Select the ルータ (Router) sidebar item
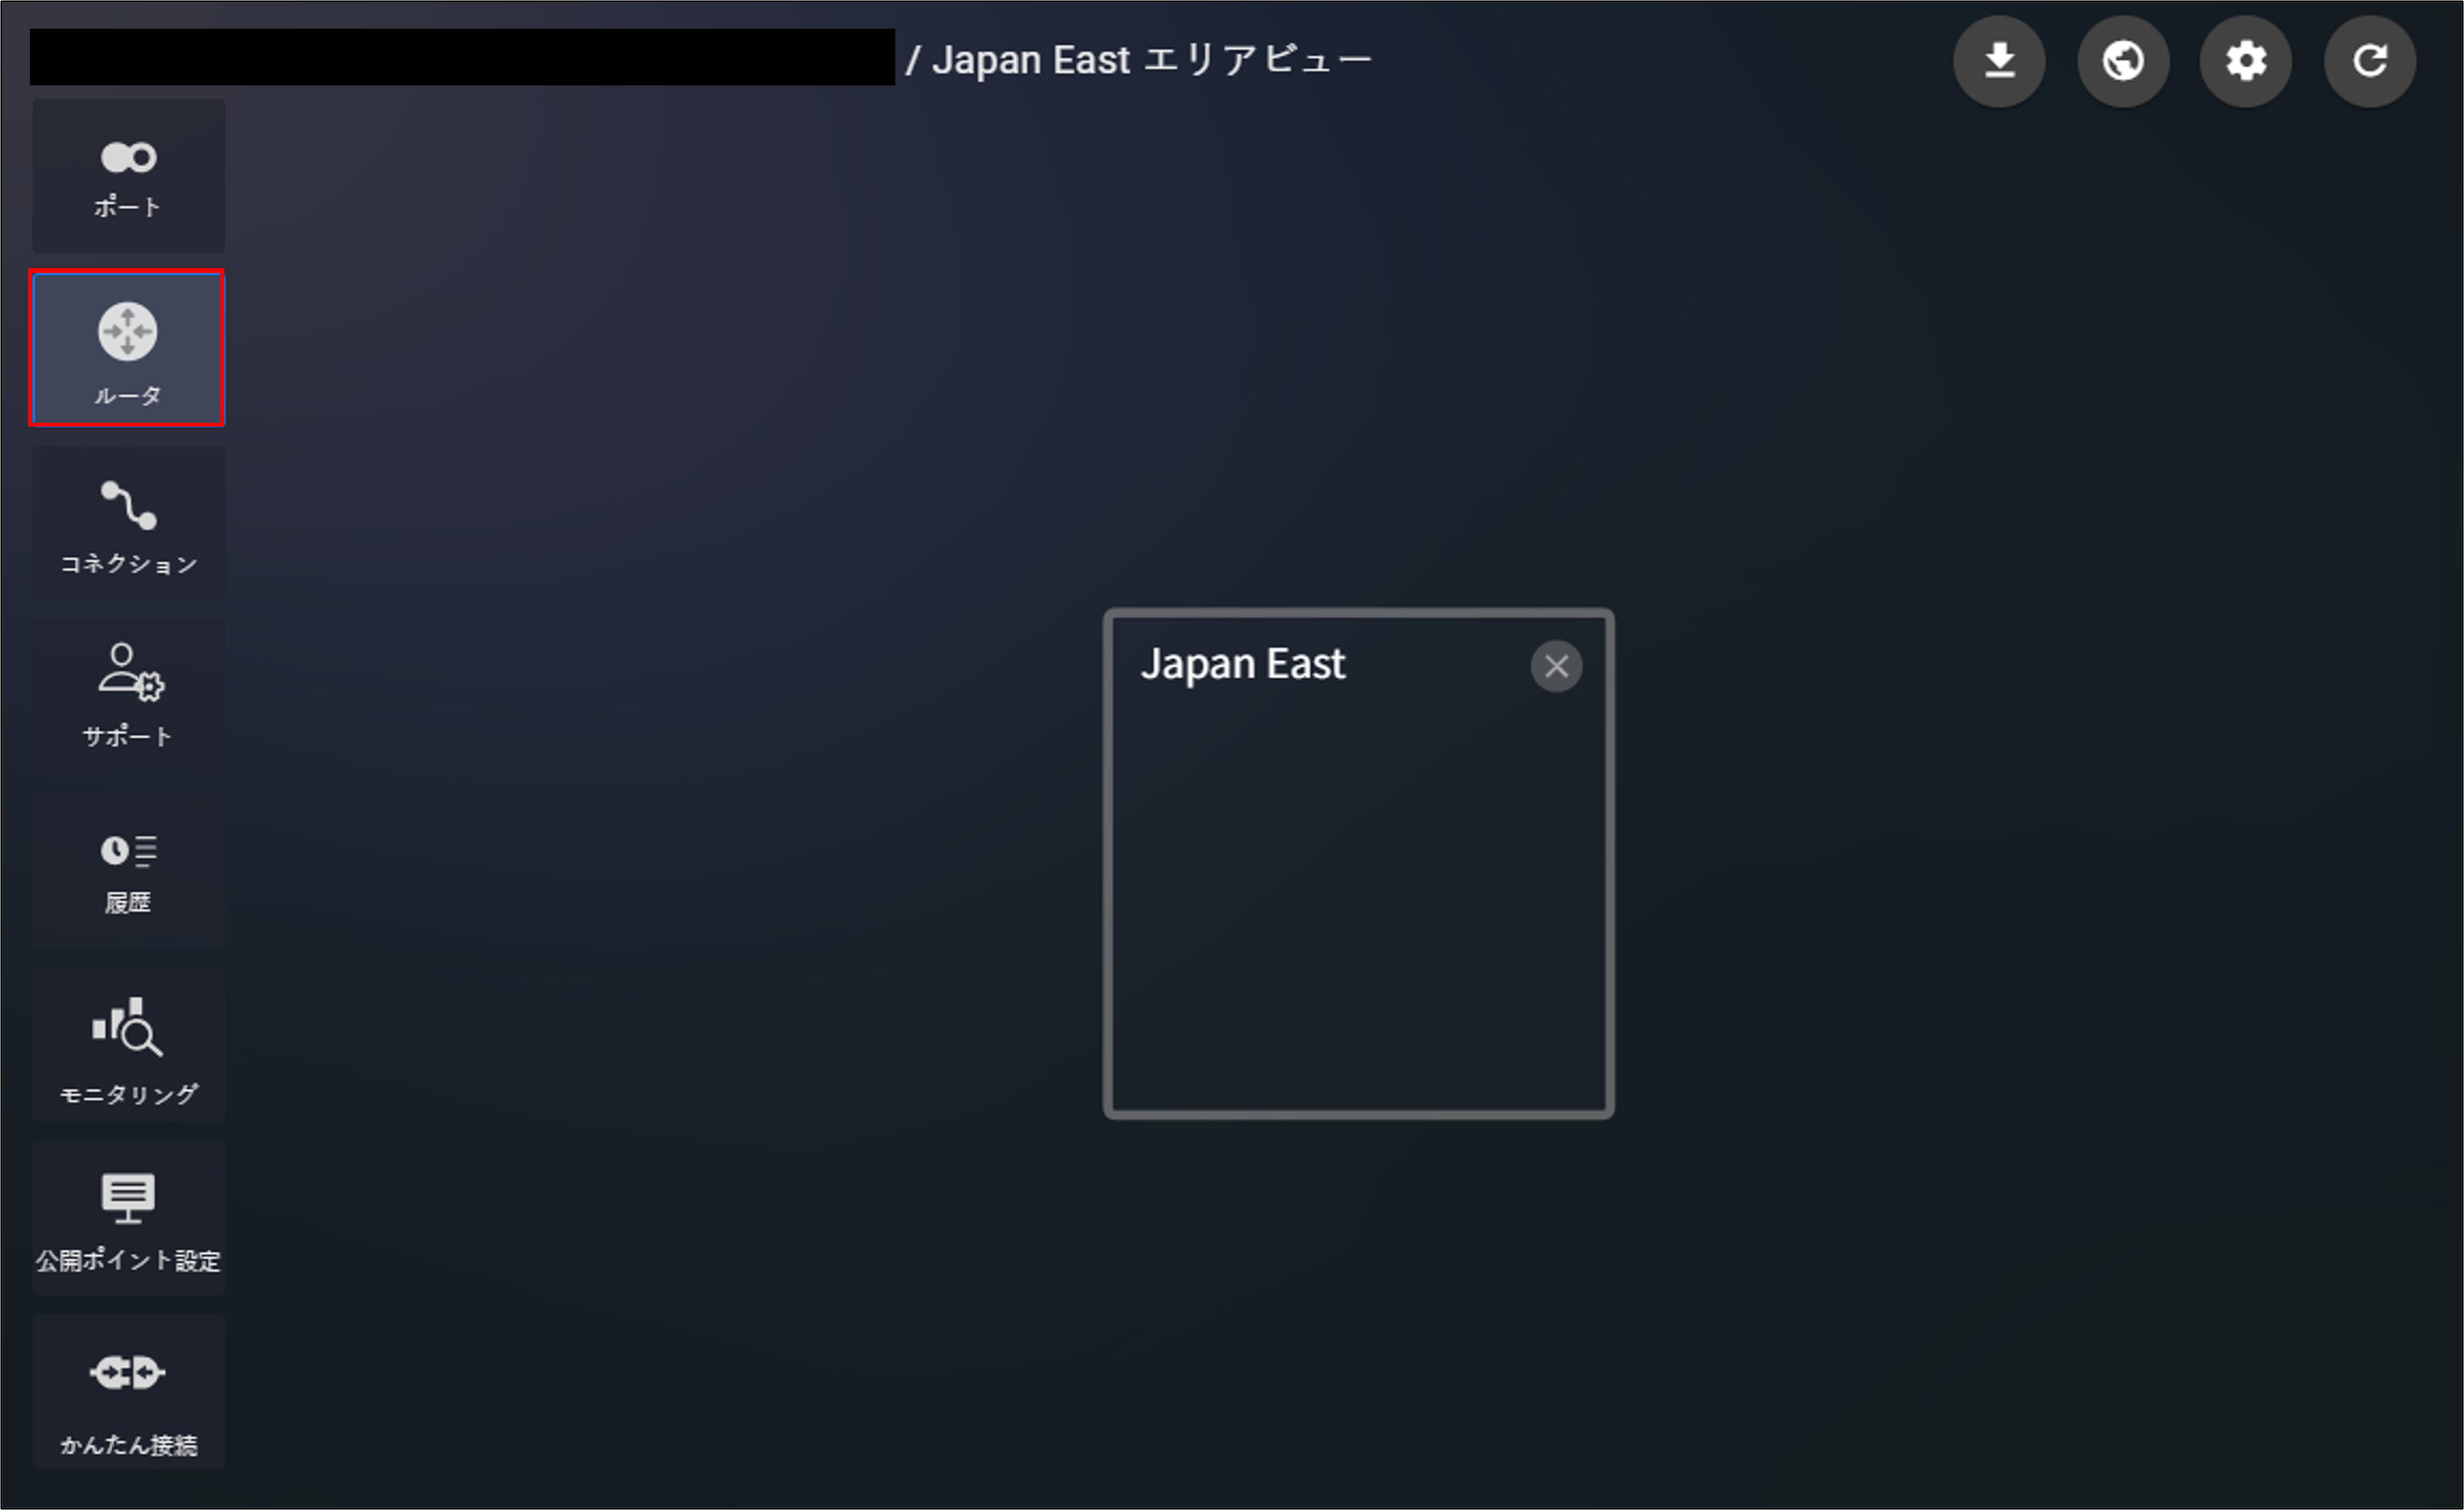 128,348
